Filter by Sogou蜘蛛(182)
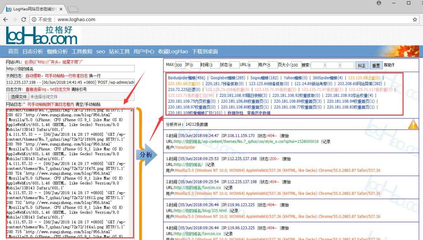423x240 pixels. point(264,78)
